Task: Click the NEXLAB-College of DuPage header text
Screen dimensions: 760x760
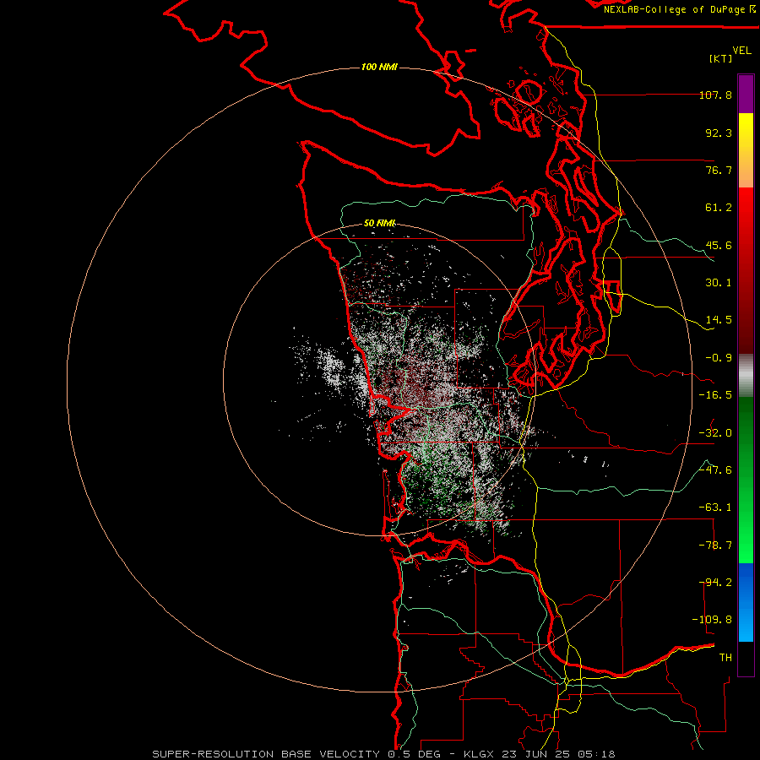Action: pos(680,9)
